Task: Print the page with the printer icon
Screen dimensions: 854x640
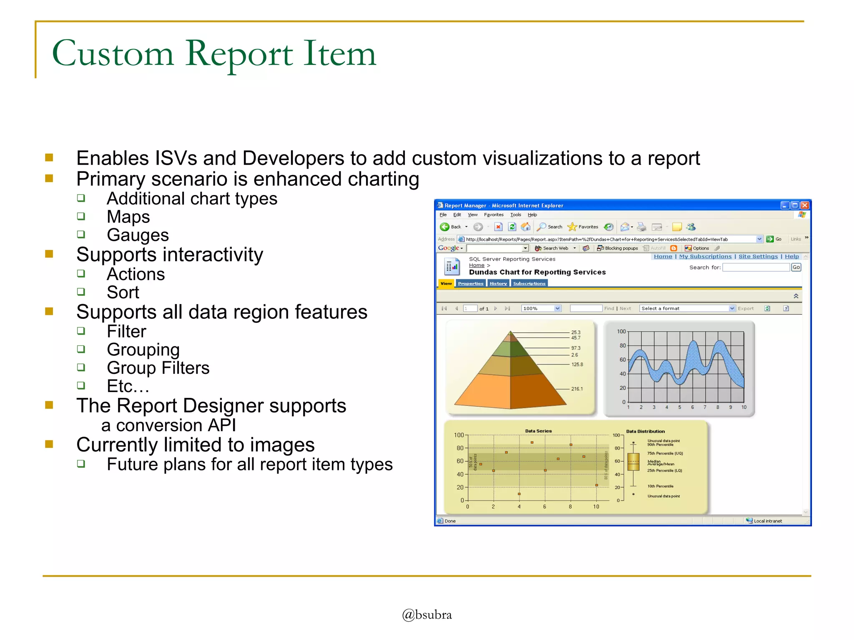Action: [x=641, y=227]
